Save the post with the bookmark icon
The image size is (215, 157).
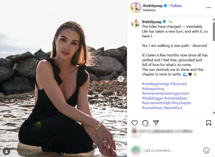pyautogui.click(x=209, y=123)
